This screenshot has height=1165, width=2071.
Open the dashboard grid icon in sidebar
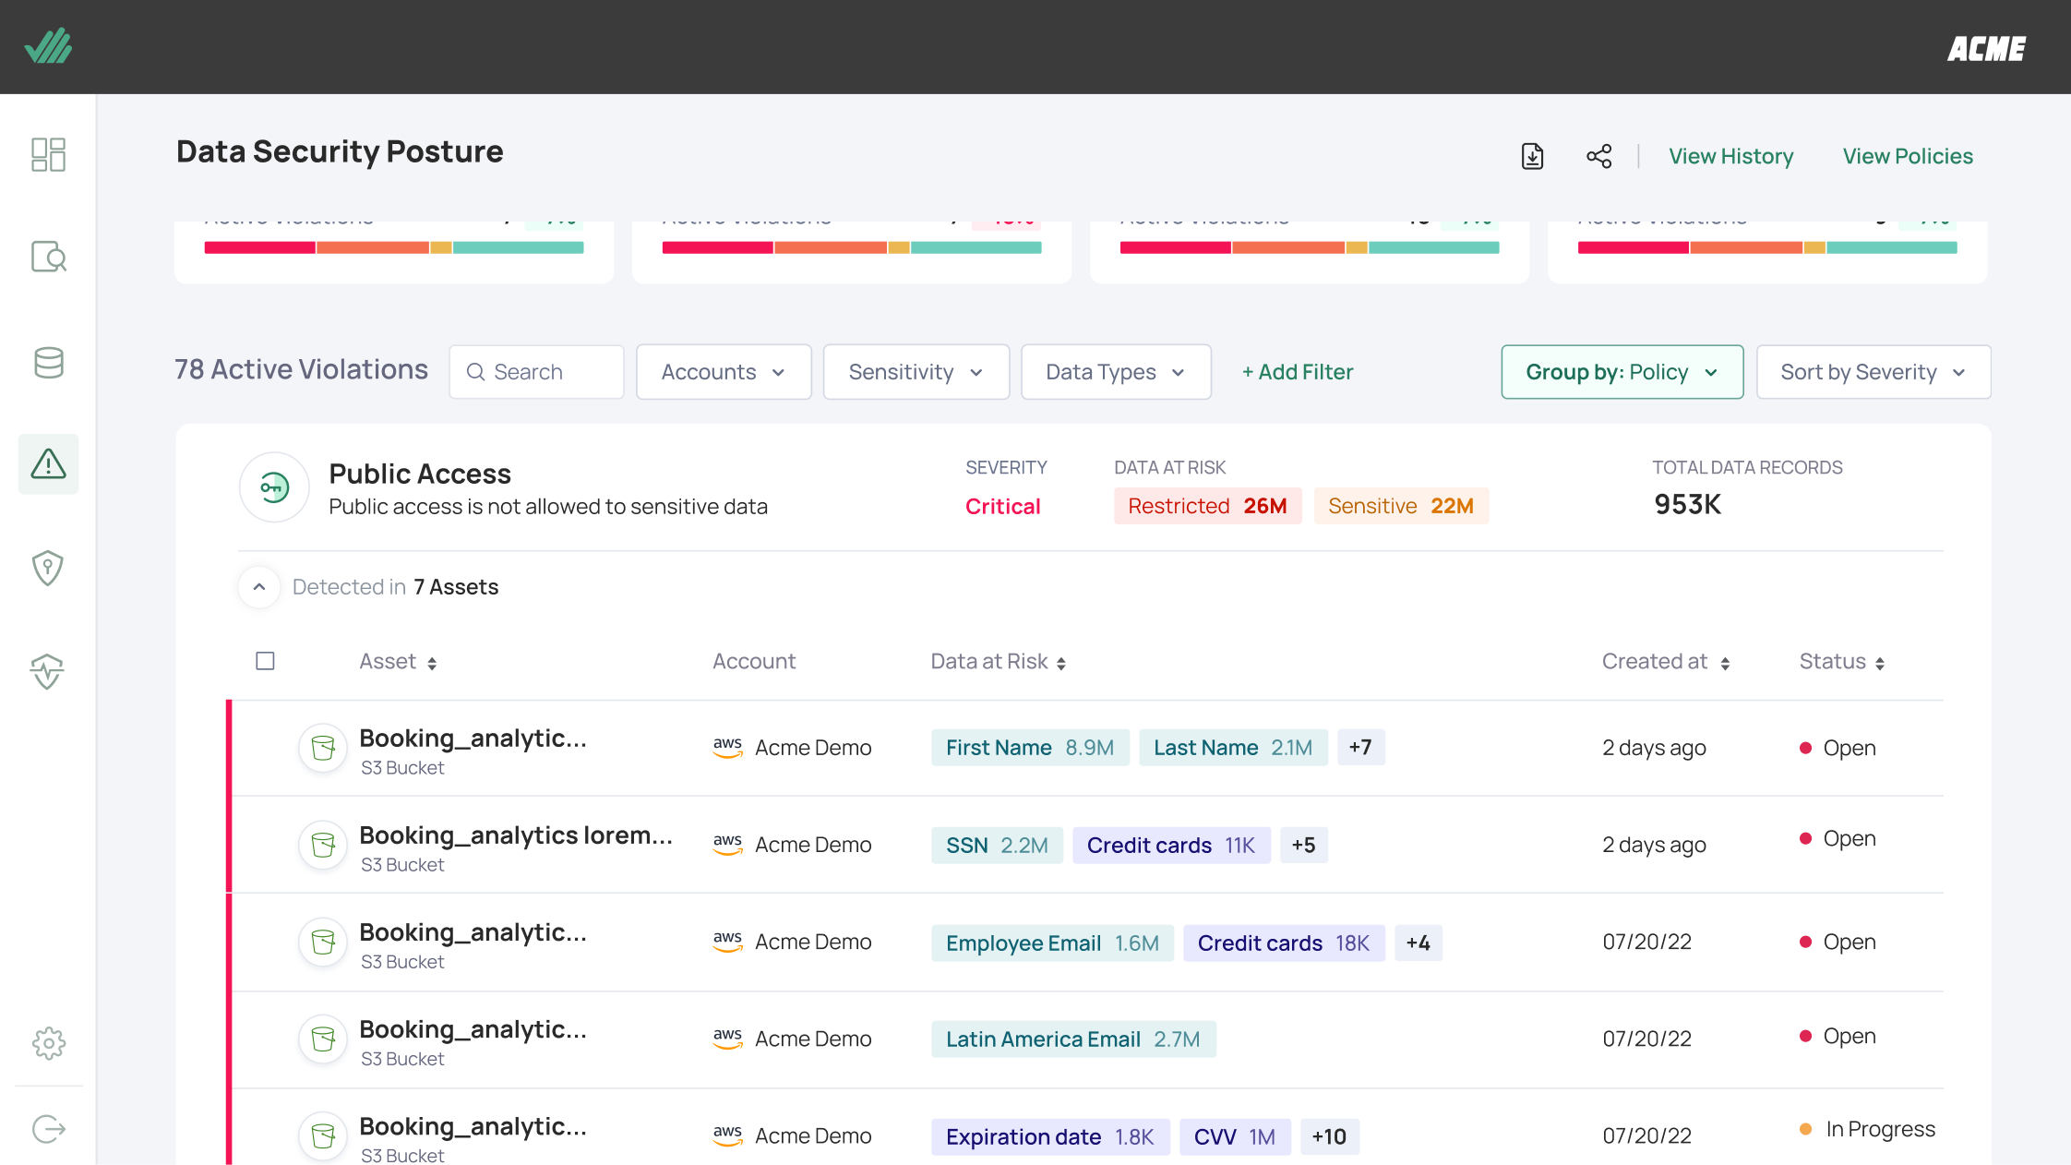[48, 154]
